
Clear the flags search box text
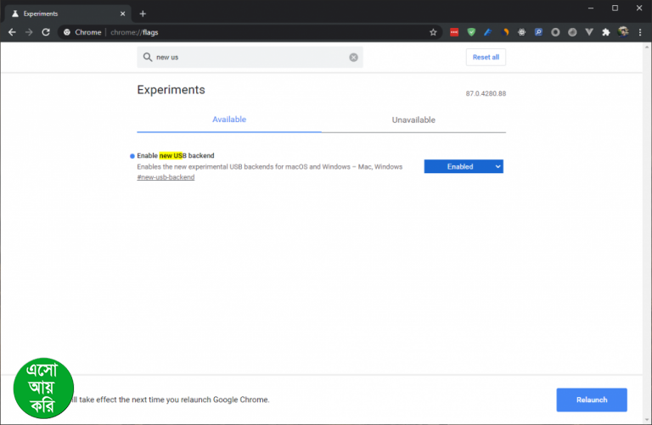point(353,58)
